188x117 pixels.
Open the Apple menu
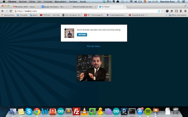click(4, 1)
